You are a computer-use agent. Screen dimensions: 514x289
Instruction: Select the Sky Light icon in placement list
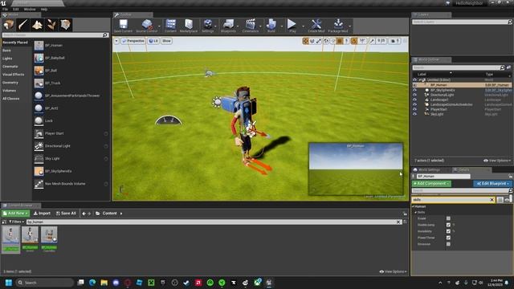click(x=39, y=159)
